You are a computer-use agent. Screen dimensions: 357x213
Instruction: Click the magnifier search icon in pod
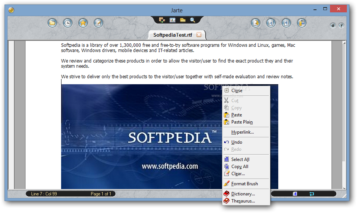pyautogui.click(x=193, y=20)
